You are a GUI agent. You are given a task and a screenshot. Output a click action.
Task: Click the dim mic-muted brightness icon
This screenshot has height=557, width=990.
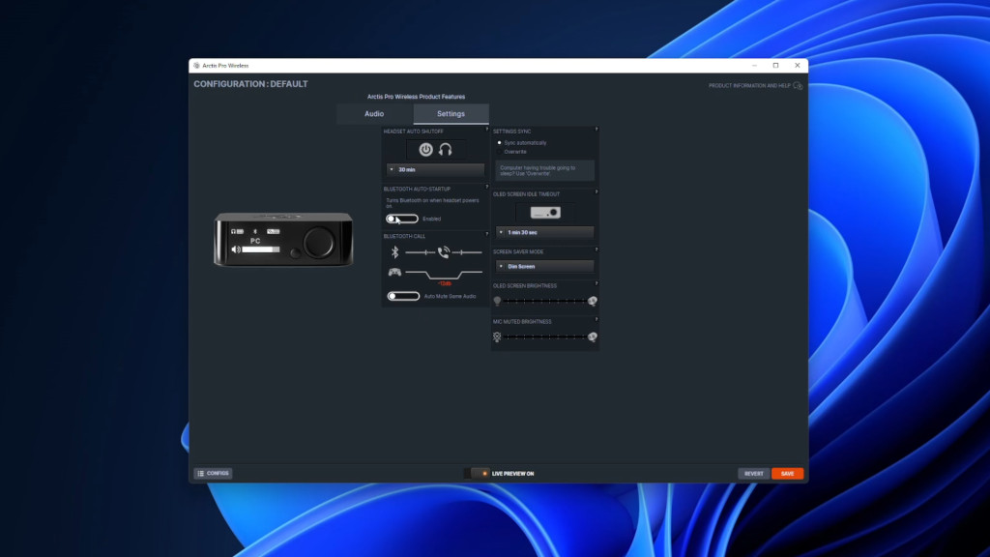point(497,337)
